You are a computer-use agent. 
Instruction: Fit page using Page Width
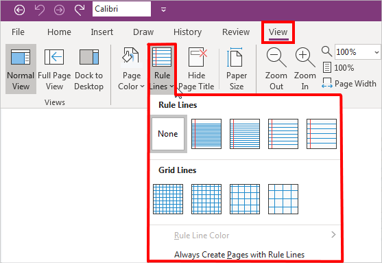pos(349,84)
